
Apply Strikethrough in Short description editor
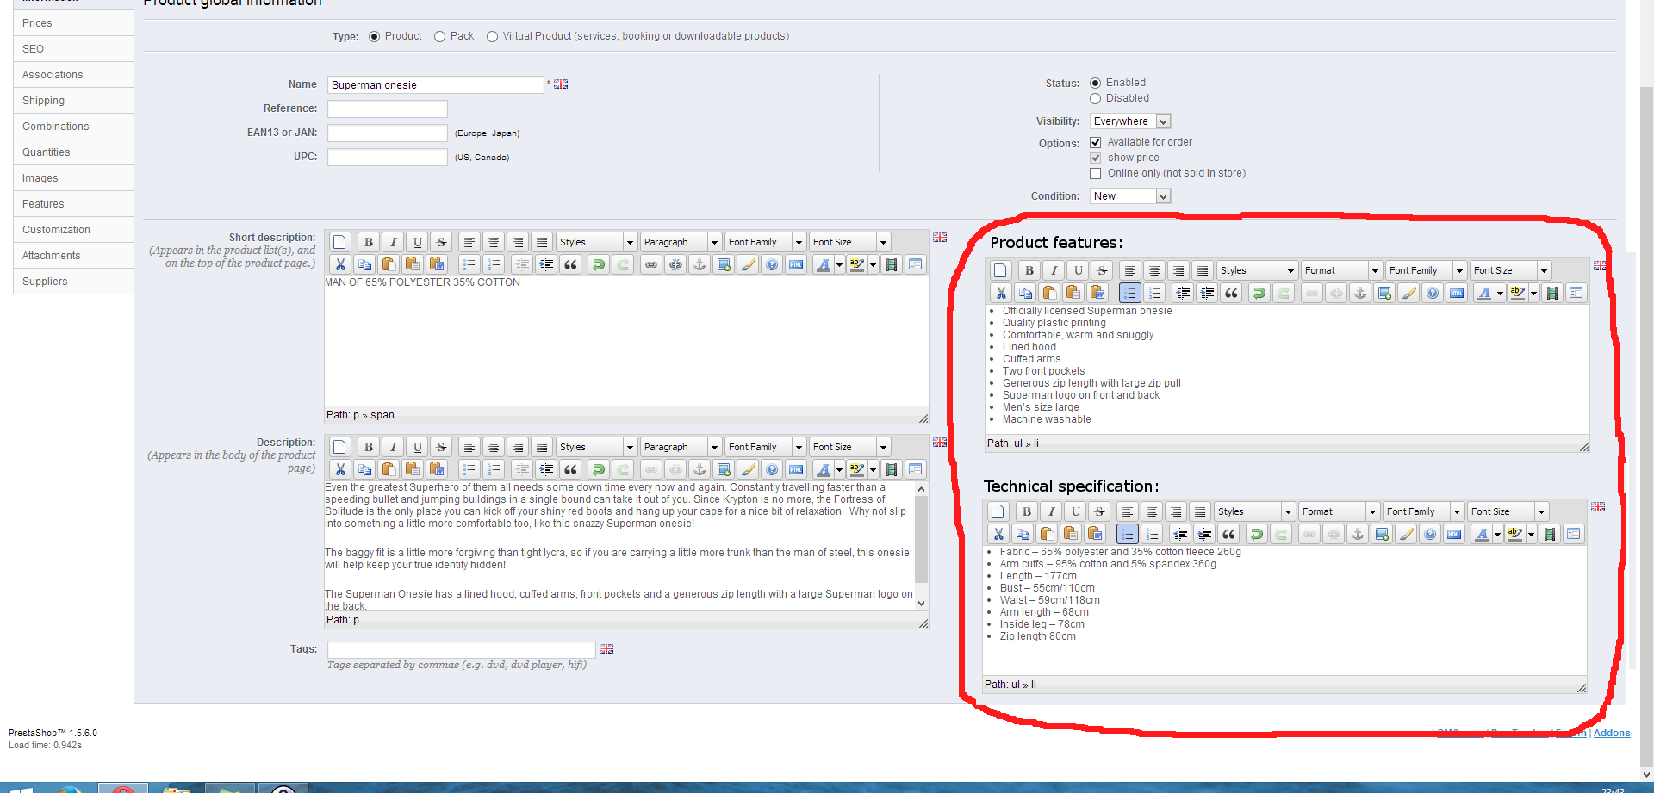(x=441, y=242)
